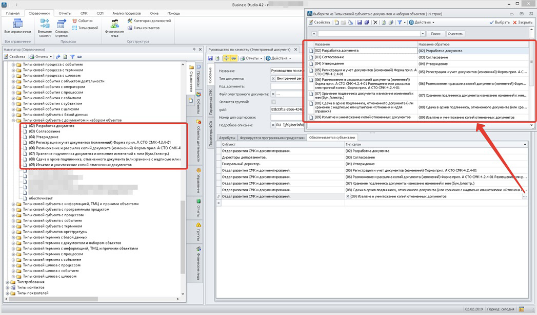The height and width of the screenshot is (315, 537).
Task: Click the save icon in document toolbar
Action: coord(210,58)
